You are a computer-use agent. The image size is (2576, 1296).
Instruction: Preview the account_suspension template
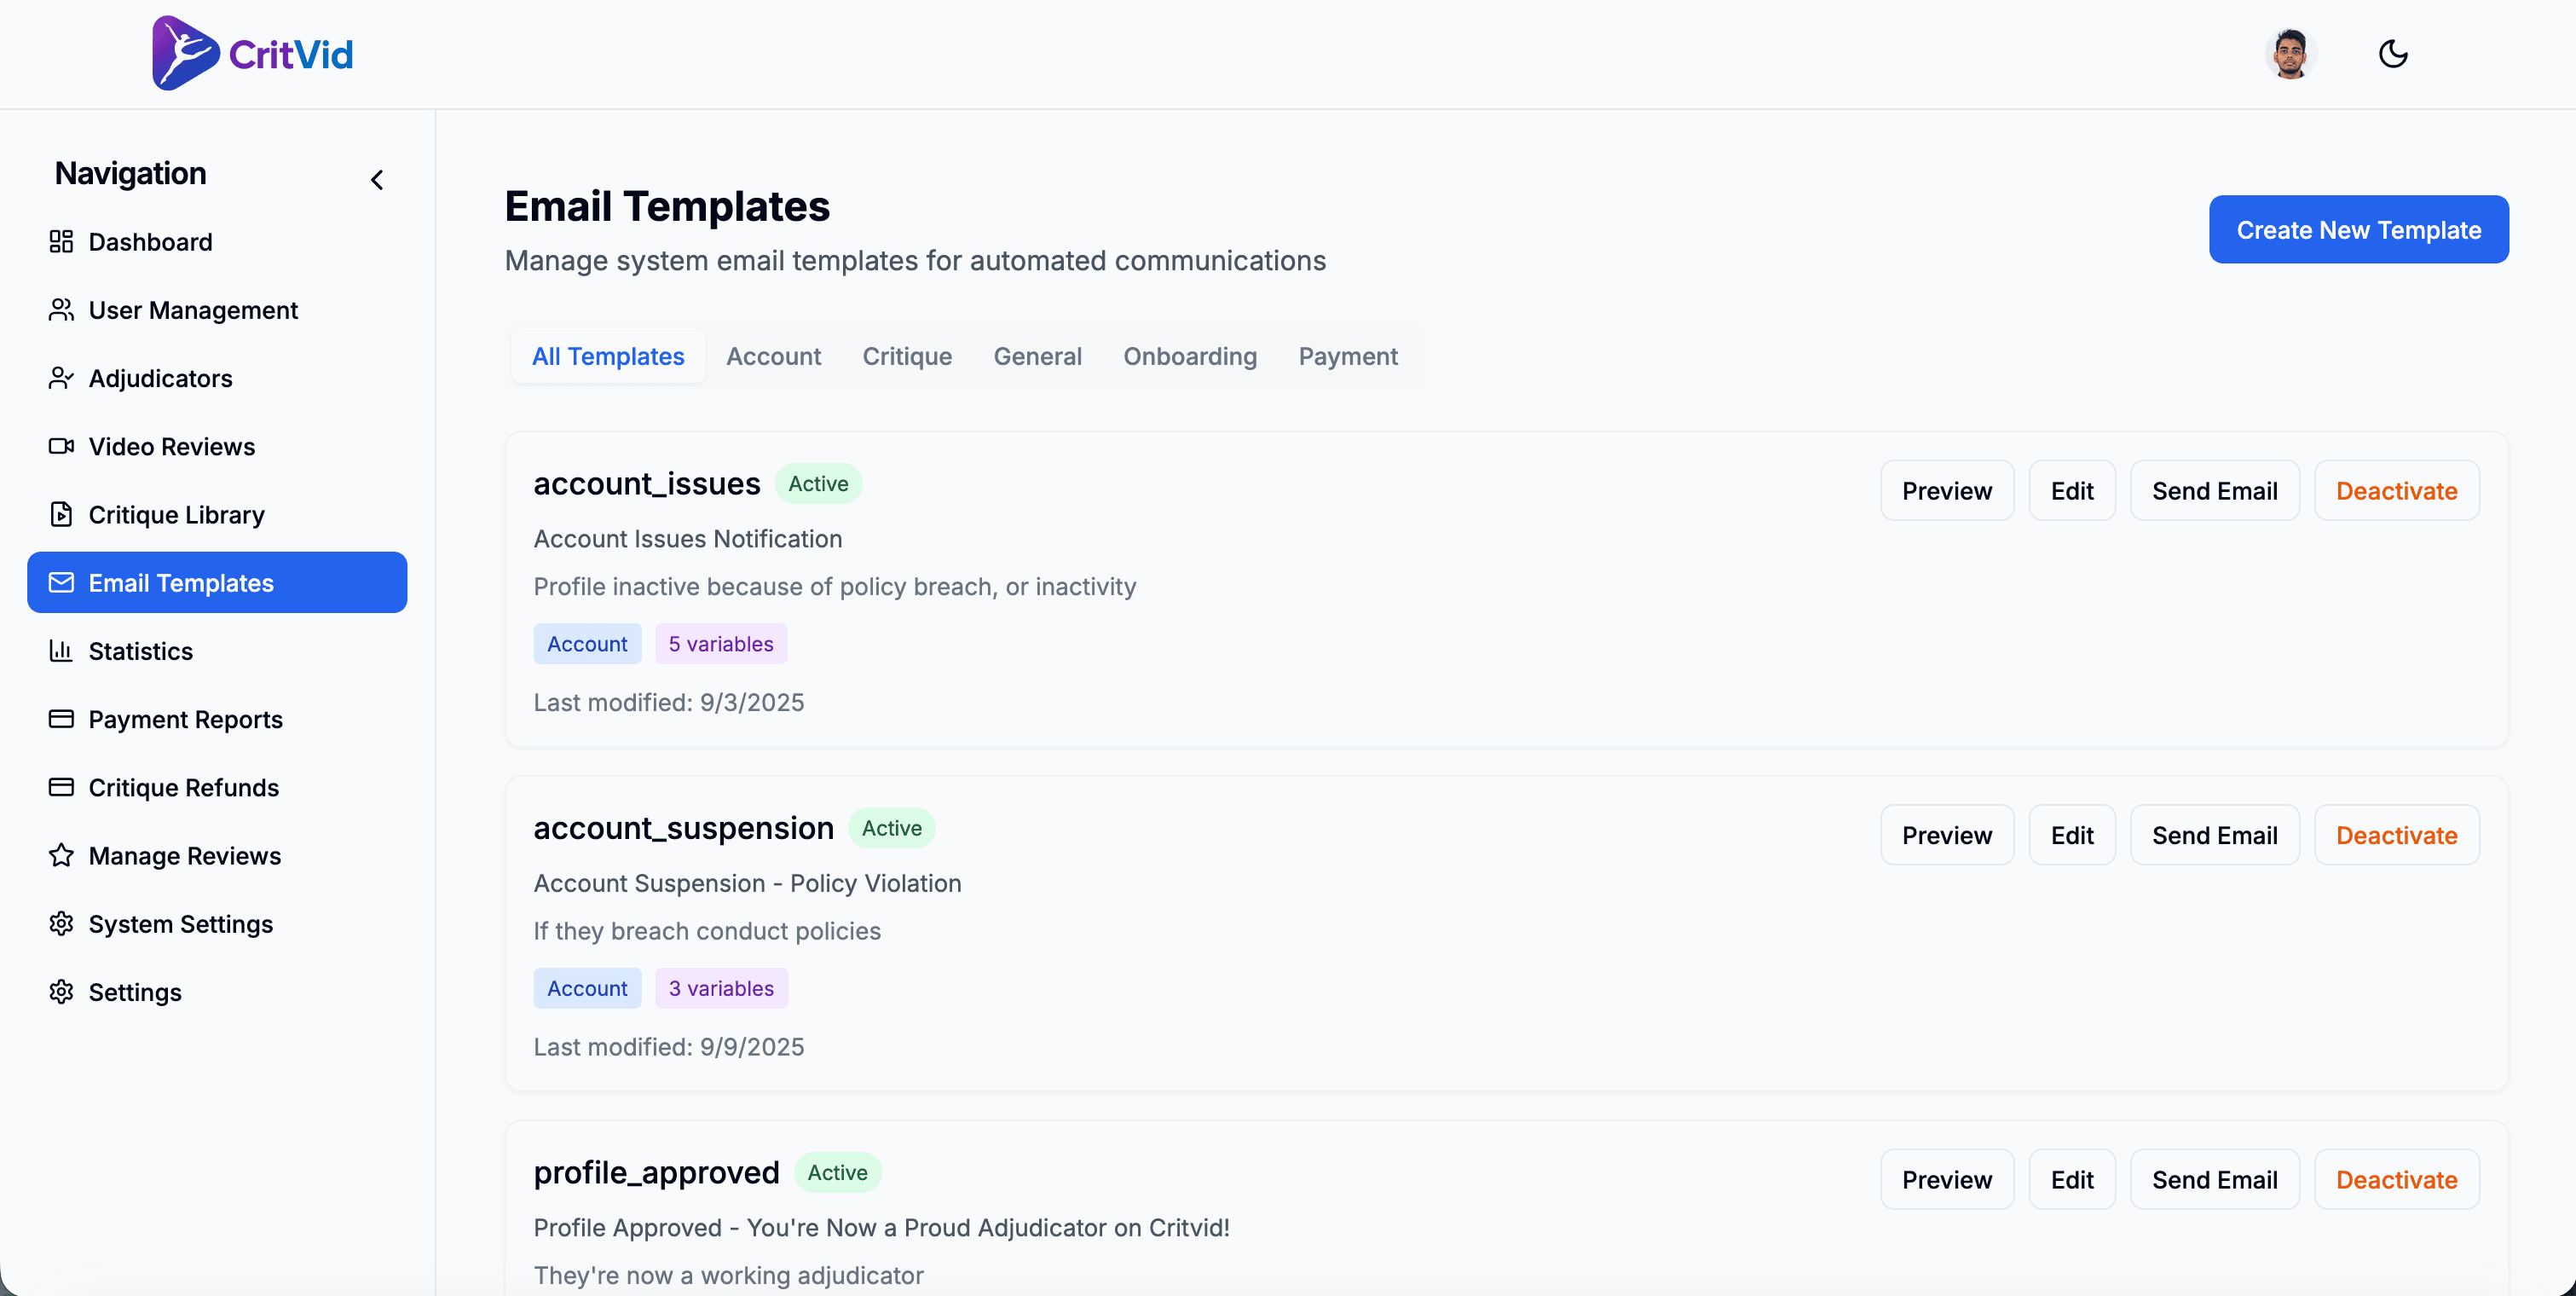tap(1947, 834)
